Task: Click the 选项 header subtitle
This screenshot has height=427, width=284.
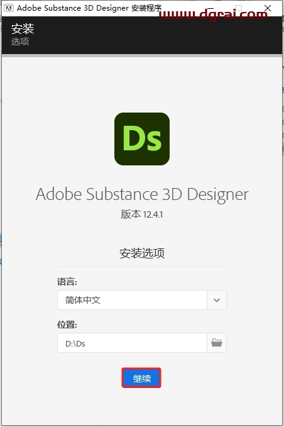Action: [x=20, y=42]
